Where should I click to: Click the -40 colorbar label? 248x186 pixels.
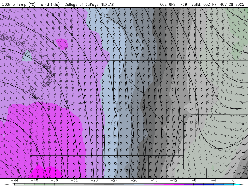click(x=34, y=180)
